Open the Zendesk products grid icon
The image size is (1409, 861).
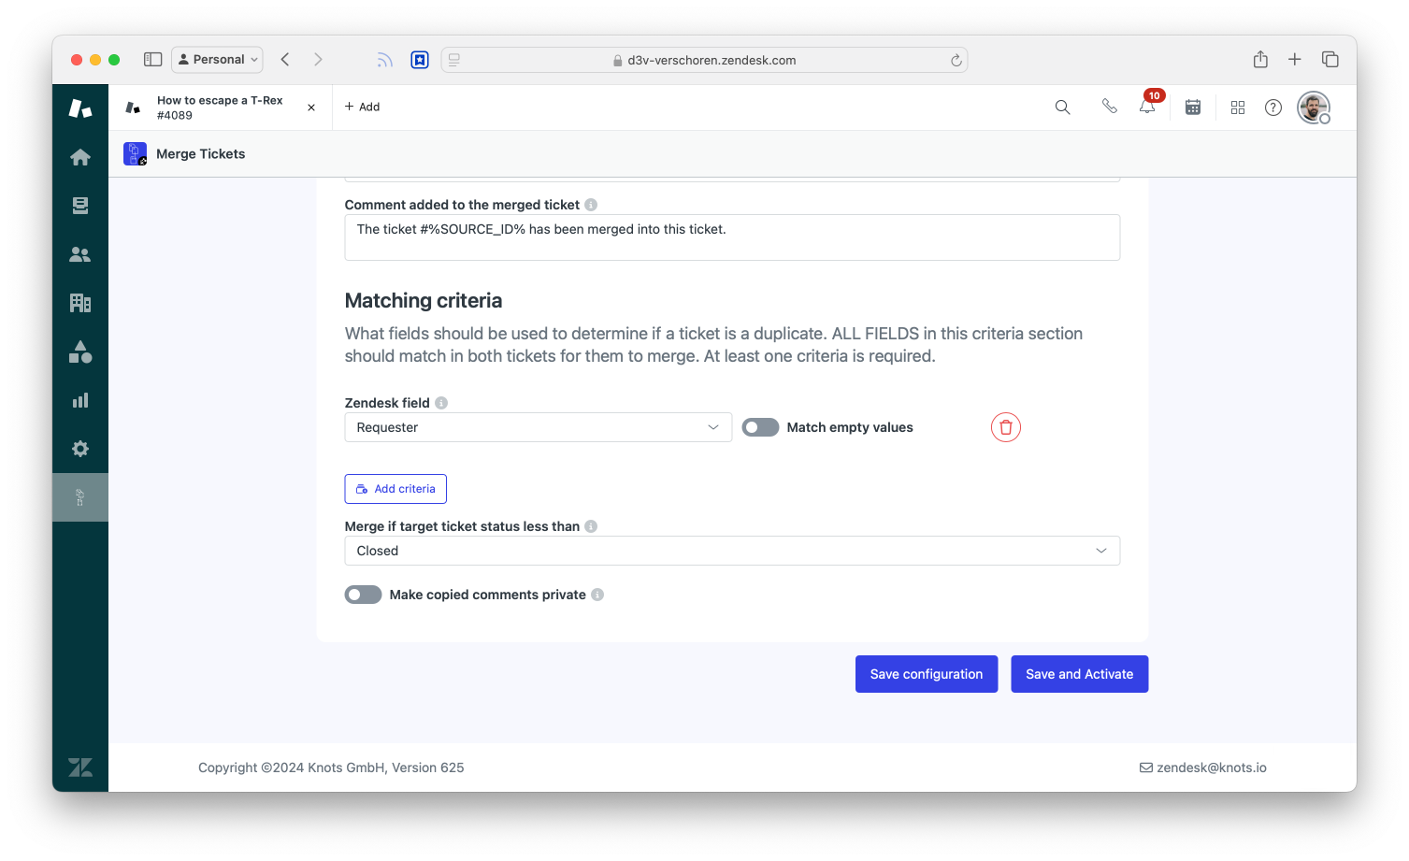(x=1238, y=108)
